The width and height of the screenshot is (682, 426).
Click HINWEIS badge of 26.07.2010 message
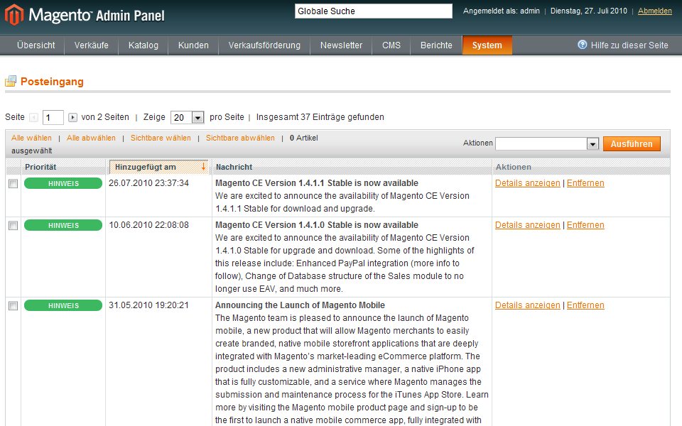63,183
